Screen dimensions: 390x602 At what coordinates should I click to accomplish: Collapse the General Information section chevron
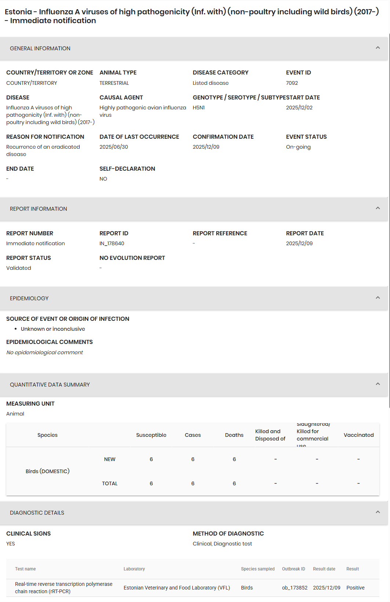[x=378, y=48]
